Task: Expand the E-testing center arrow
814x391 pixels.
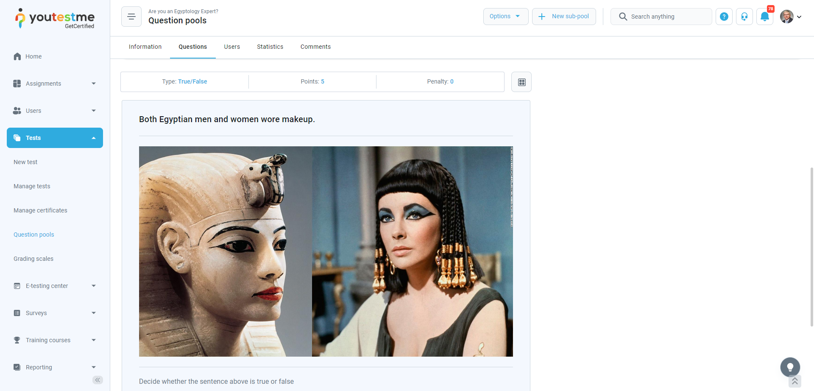Action: [x=94, y=286]
